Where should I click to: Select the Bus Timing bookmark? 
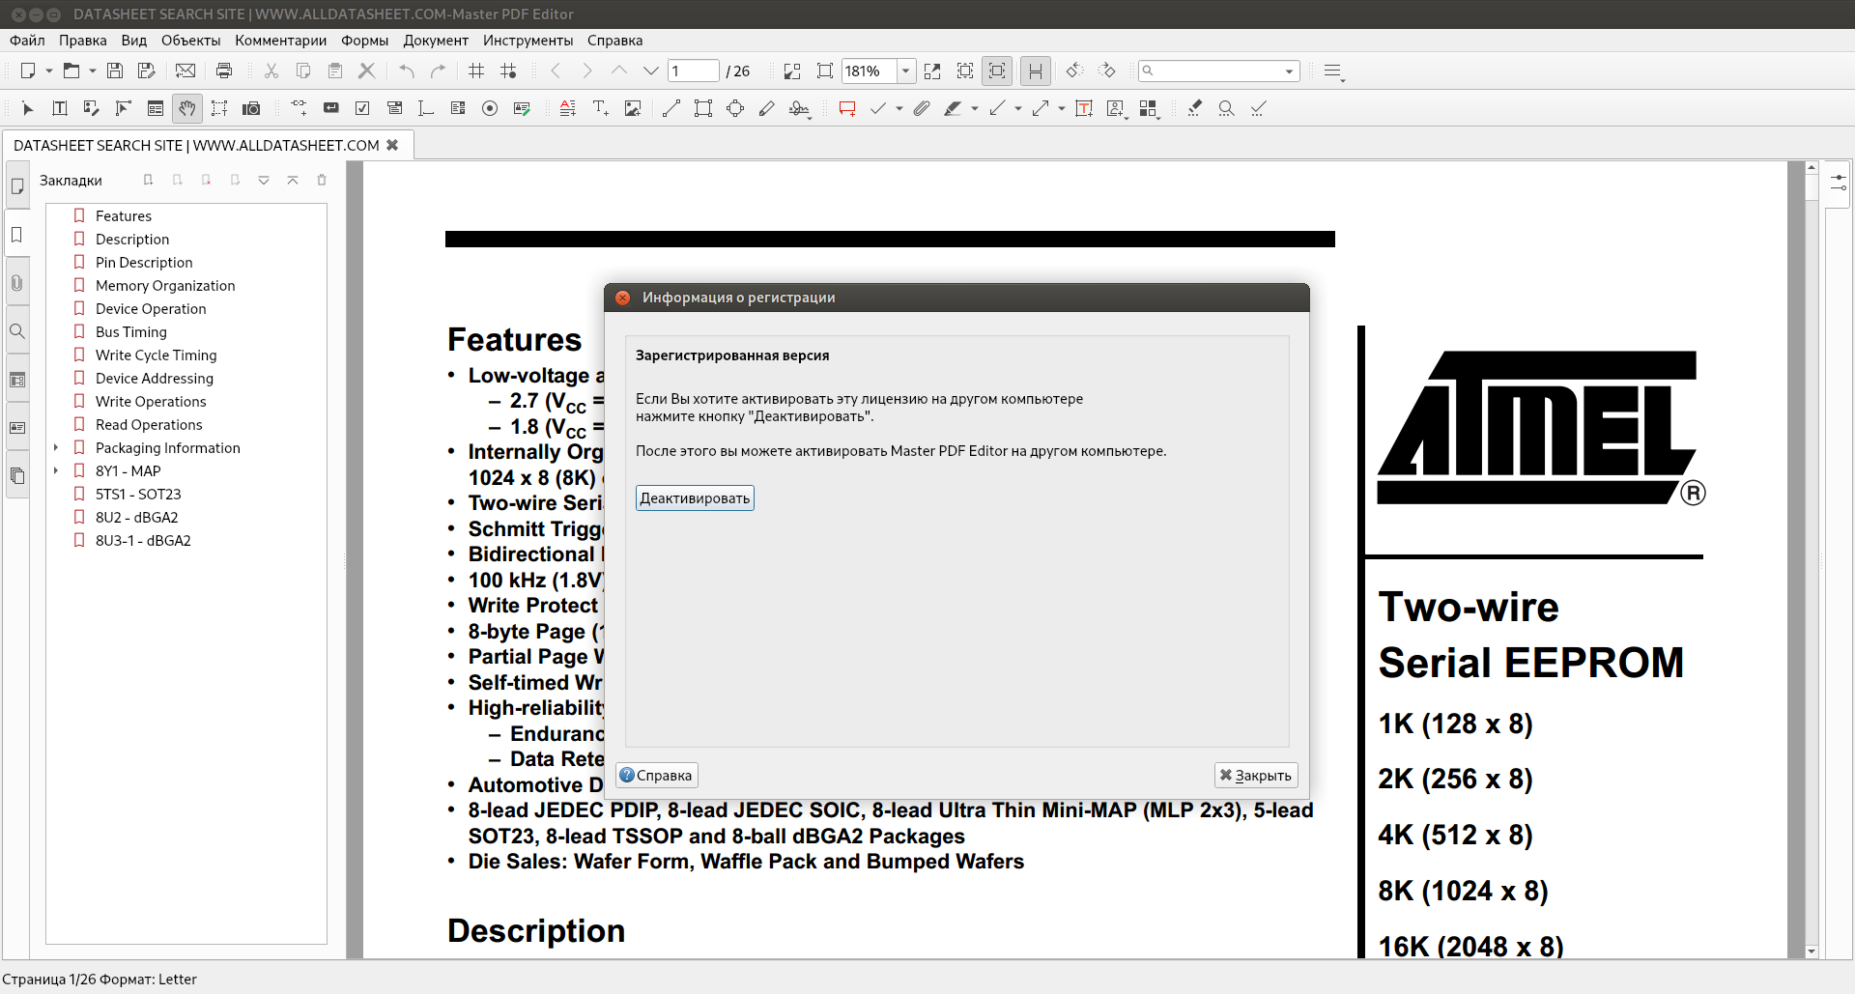coord(131,331)
